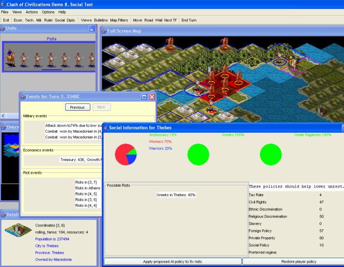The image size is (344, 267).
Task: Open the Files menu
Action: click(5, 12)
